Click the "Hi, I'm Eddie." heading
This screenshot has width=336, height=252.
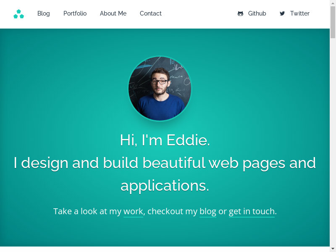click(x=165, y=140)
